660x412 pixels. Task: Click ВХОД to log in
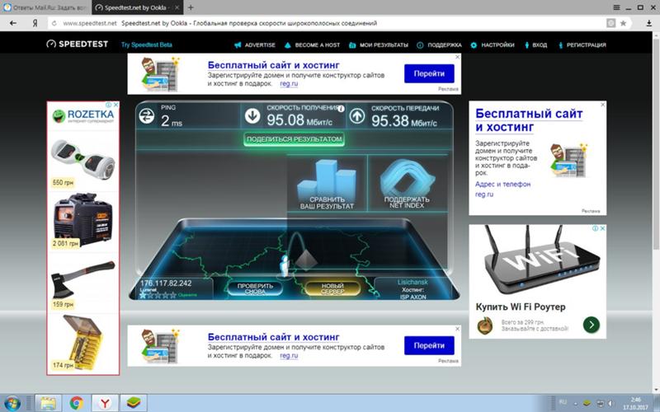(x=535, y=45)
